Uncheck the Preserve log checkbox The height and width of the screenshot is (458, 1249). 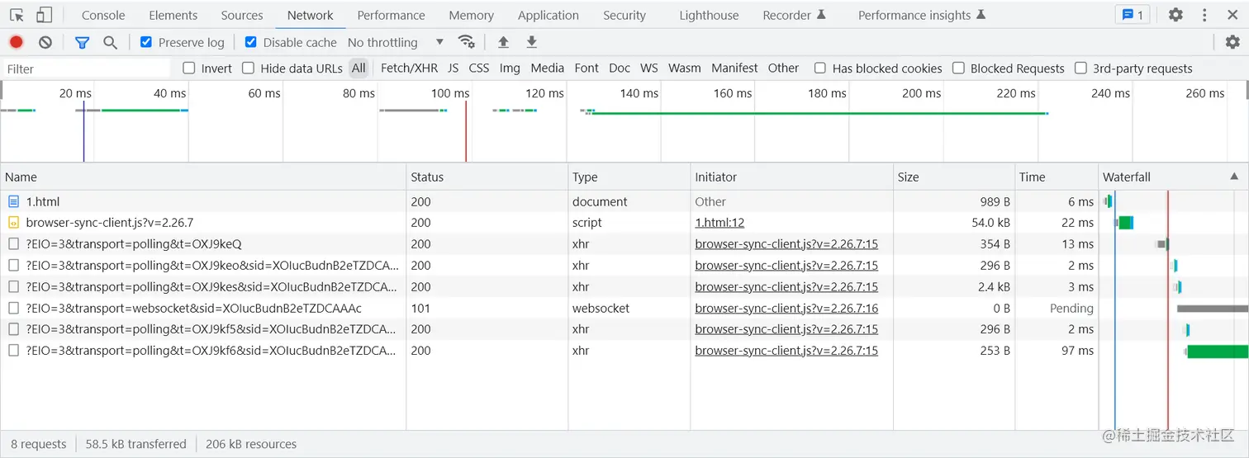[146, 42]
